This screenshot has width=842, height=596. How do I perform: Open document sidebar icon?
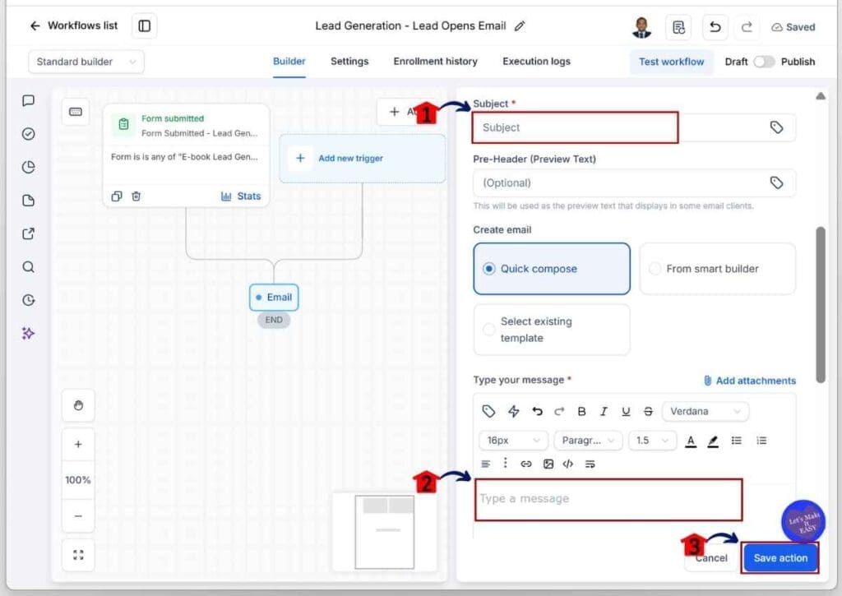pyautogui.click(x=29, y=201)
